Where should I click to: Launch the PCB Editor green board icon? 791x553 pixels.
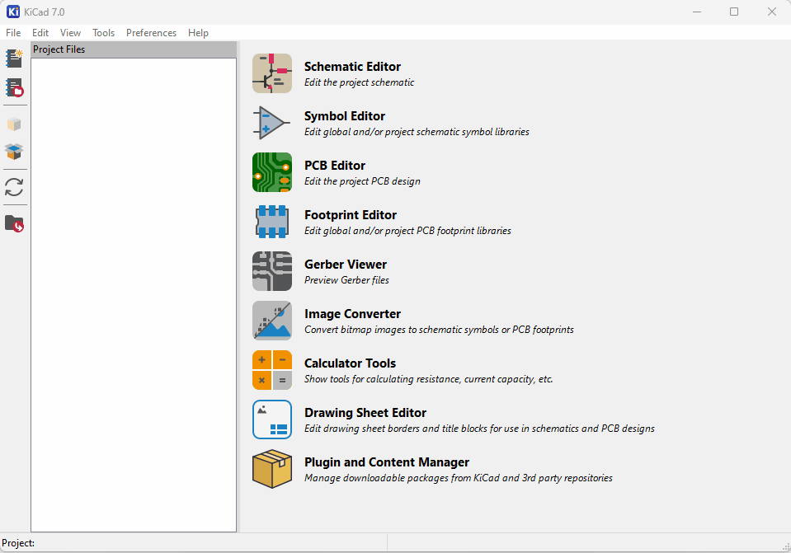[272, 172]
